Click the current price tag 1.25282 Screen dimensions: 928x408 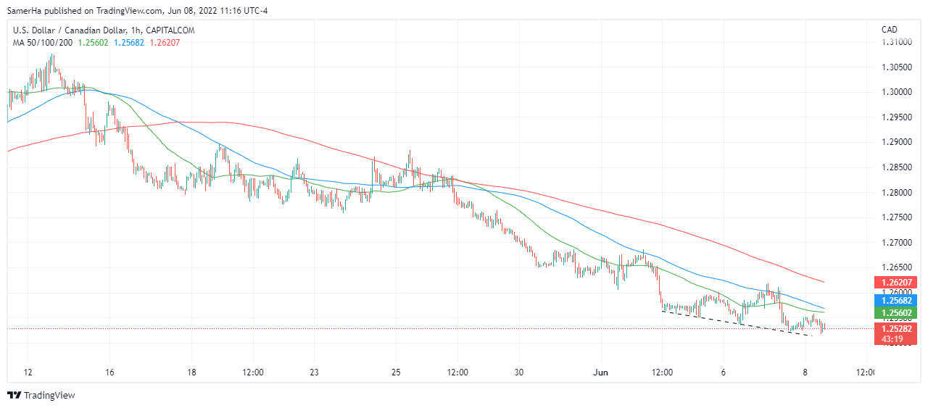click(896, 329)
